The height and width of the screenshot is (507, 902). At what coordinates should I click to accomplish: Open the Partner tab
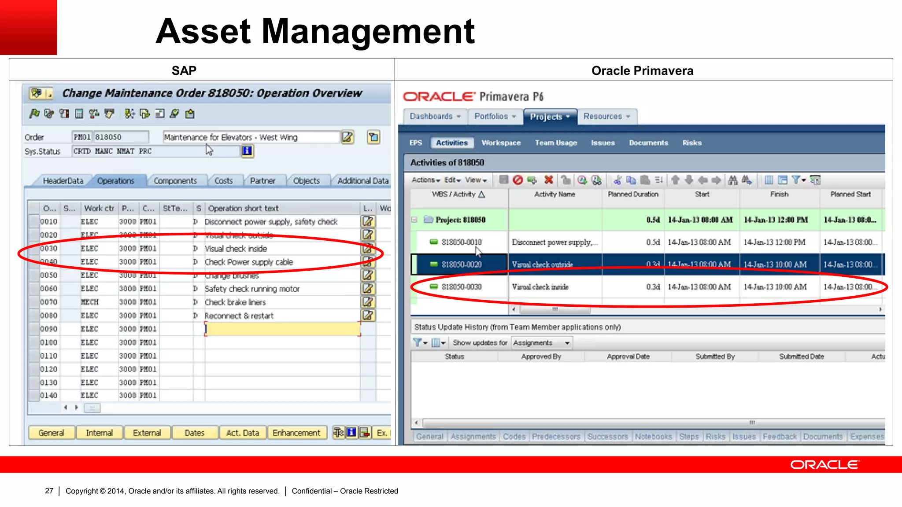point(263,181)
